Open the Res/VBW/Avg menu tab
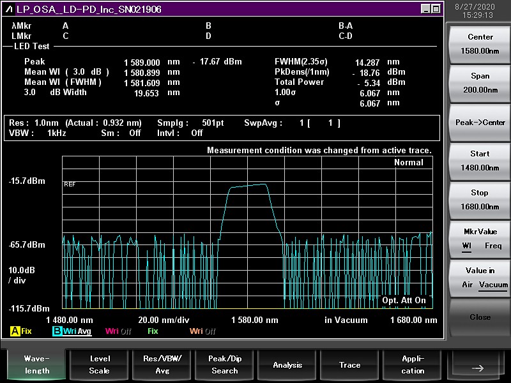511x383 pixels. click(x=162, y=365)
